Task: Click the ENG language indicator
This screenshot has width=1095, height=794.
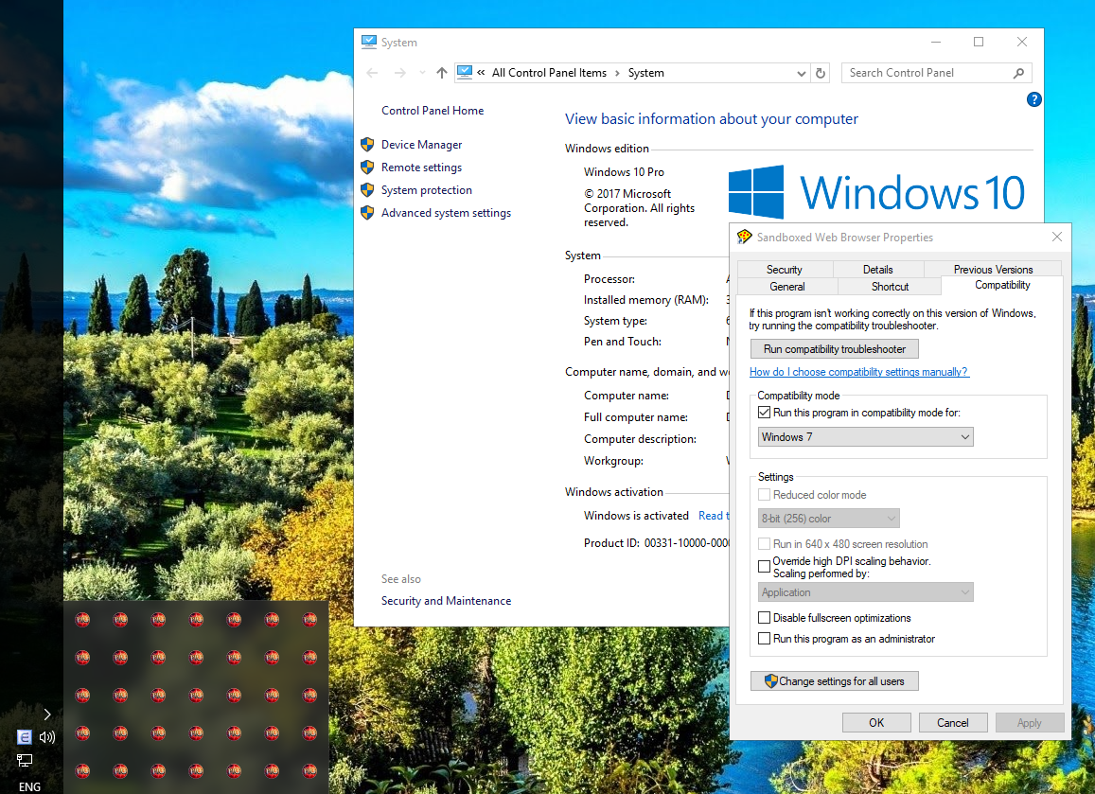Action: pos(29,786)
